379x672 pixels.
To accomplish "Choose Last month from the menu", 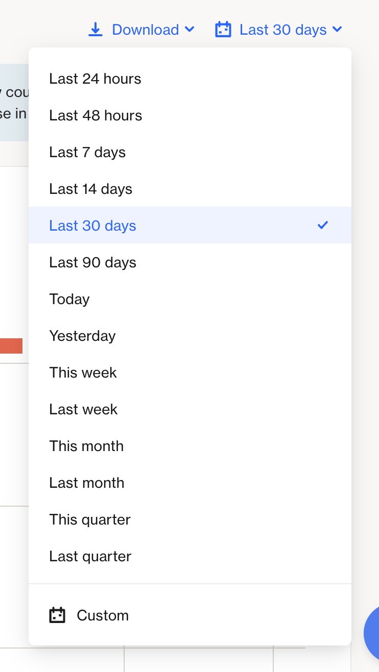I will 86,482.
